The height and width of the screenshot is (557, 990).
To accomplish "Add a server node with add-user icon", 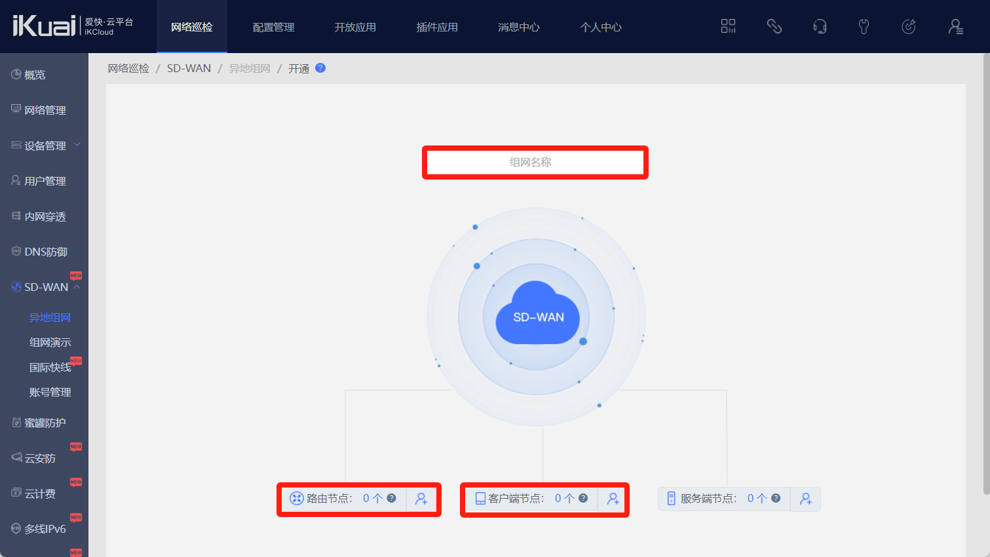I will 805,499.
